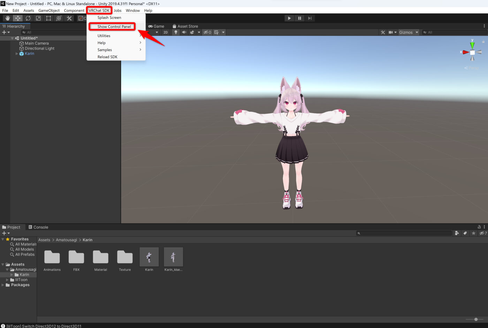Open custom editor tools wrench icon

click(69, 18)
